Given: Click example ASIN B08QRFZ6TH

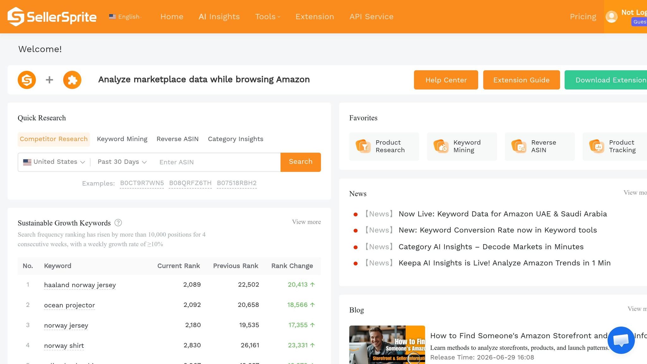Looking at the screenshot, I should pos(190,183).
